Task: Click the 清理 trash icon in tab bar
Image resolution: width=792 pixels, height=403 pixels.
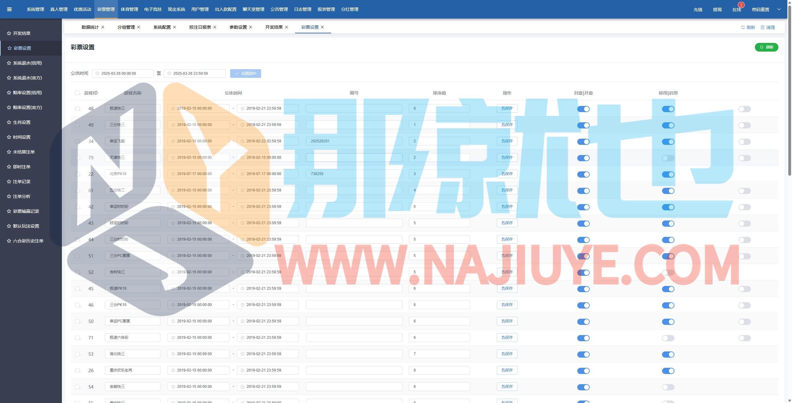Action: pos(763,27)
